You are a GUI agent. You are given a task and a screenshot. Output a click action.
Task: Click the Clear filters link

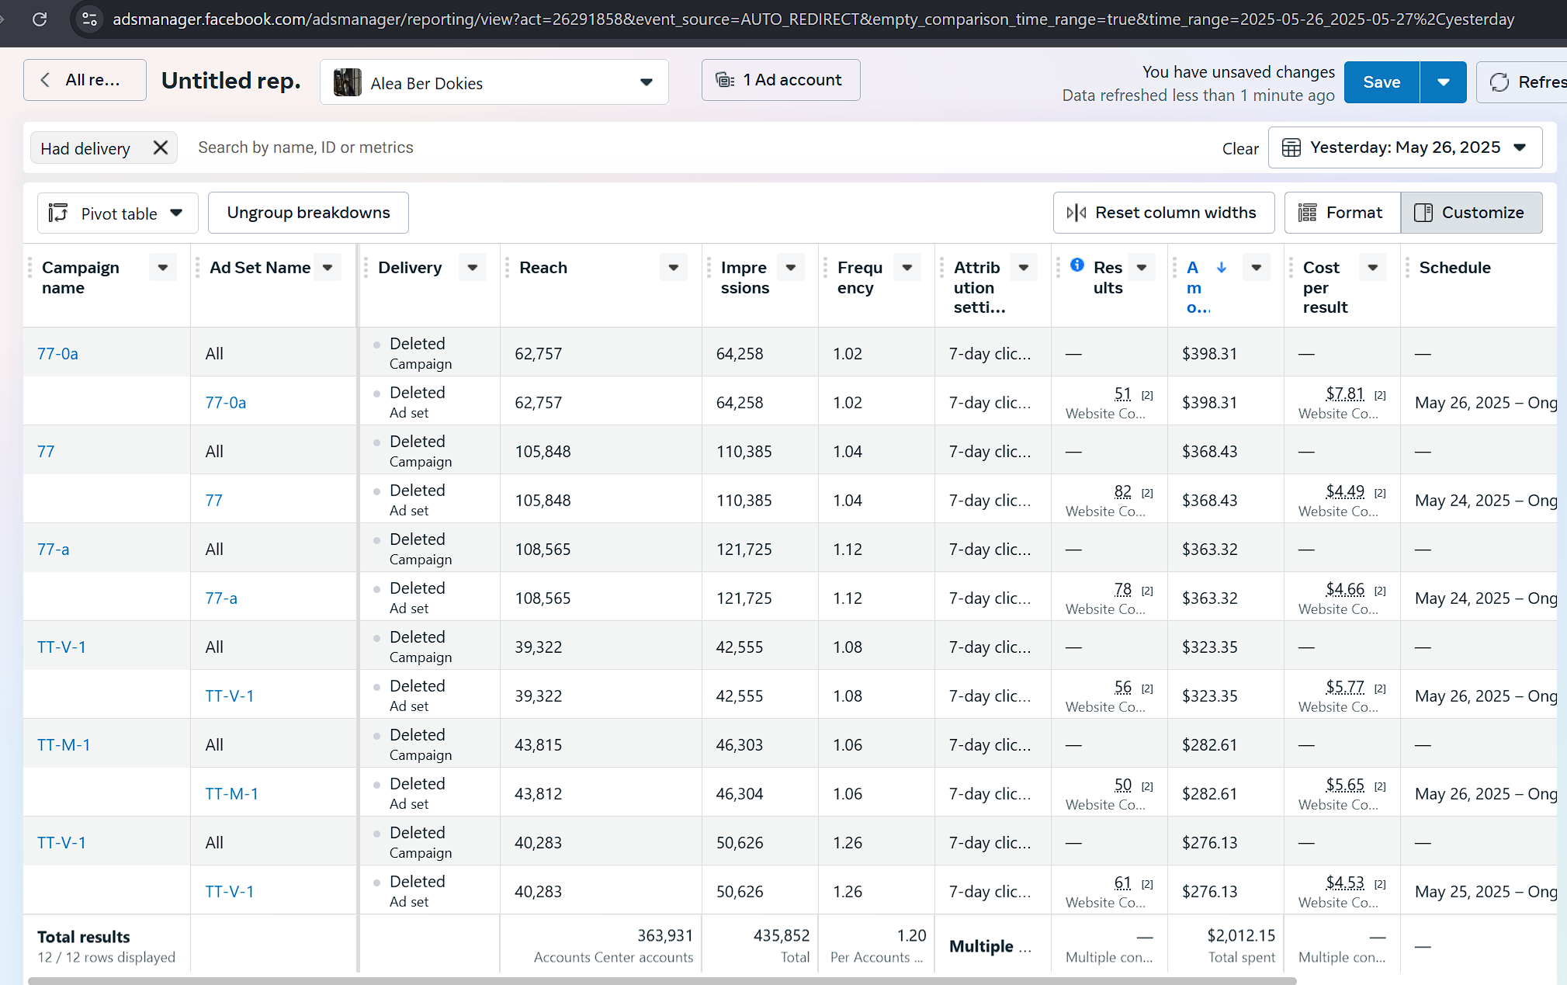click(x=1239, y=148)
